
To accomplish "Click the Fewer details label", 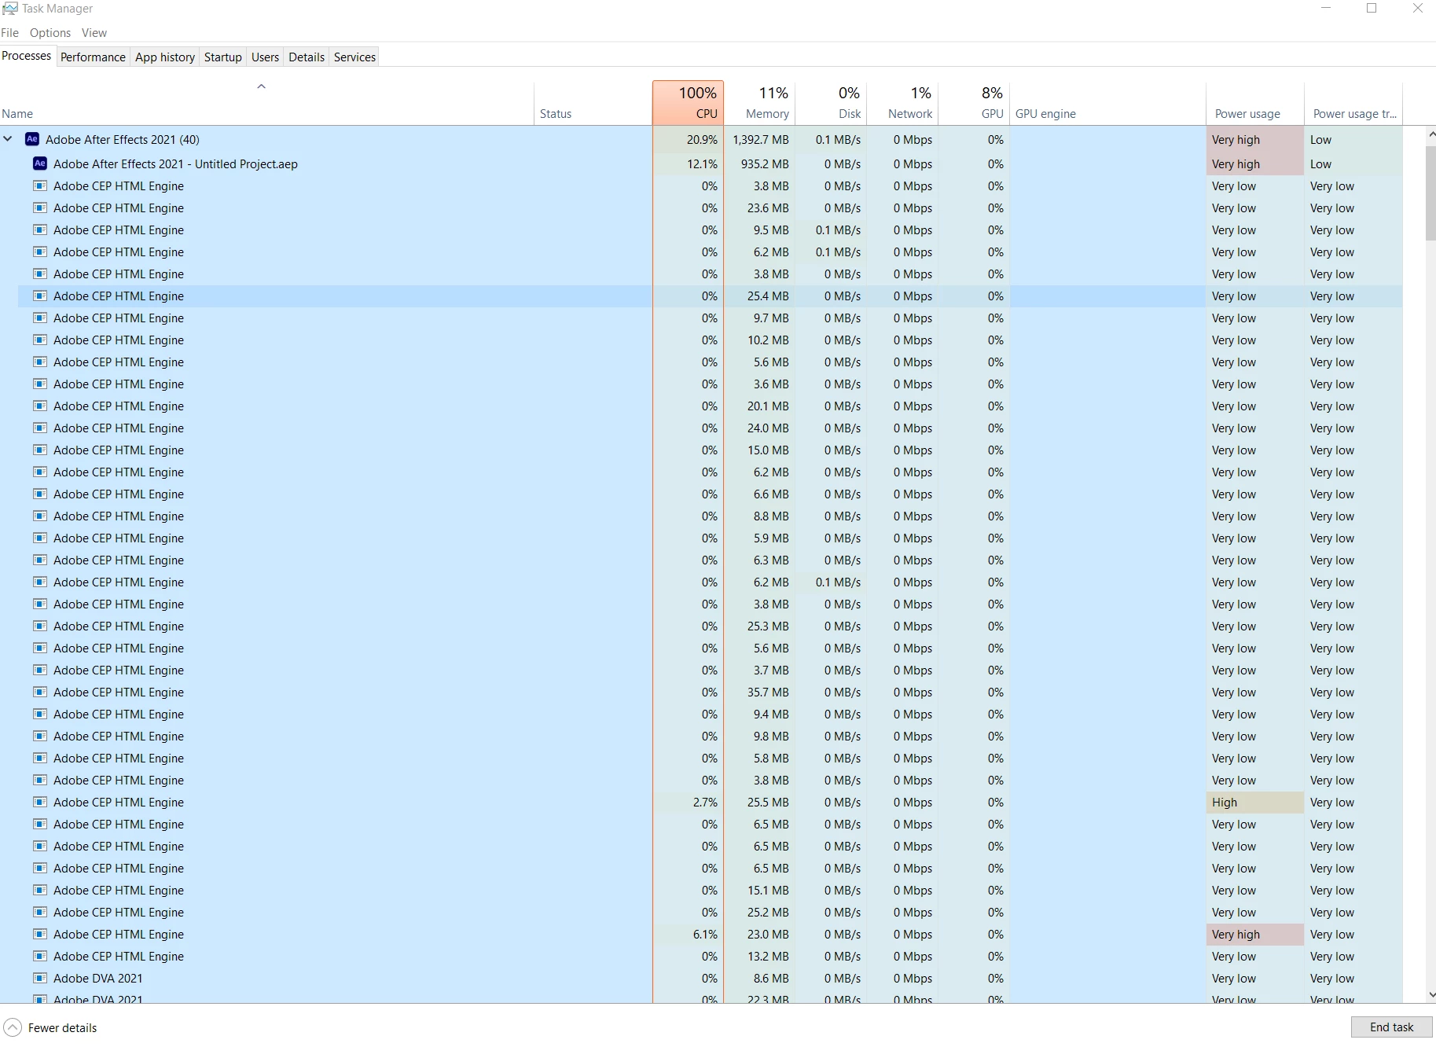I will point(63,1028).
